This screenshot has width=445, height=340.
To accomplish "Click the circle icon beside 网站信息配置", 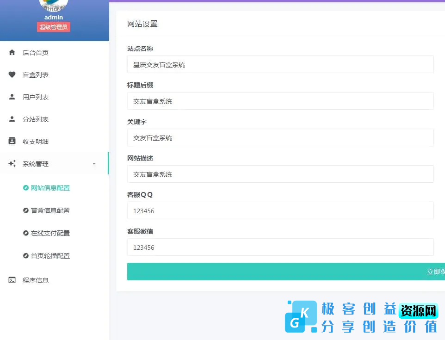I will (26, 188).
